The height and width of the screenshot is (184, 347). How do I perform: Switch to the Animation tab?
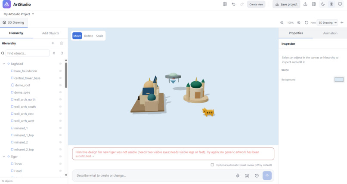coord(330,33)
